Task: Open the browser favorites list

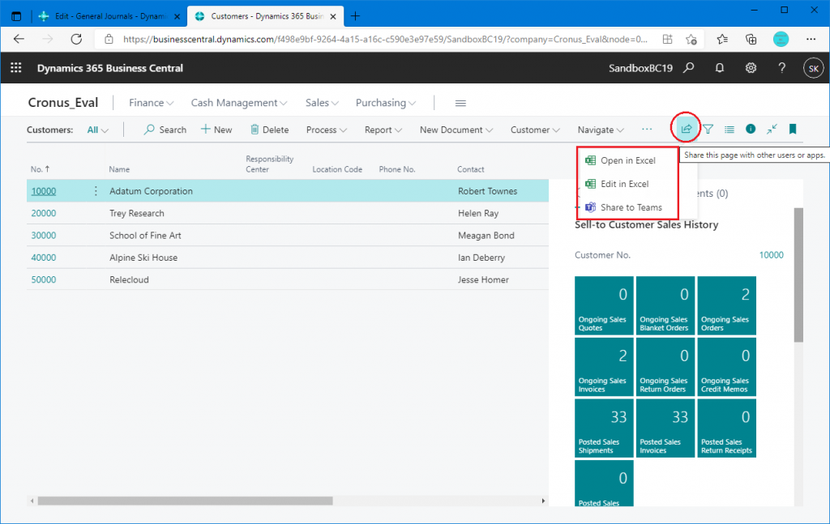Action: point(722,39)
